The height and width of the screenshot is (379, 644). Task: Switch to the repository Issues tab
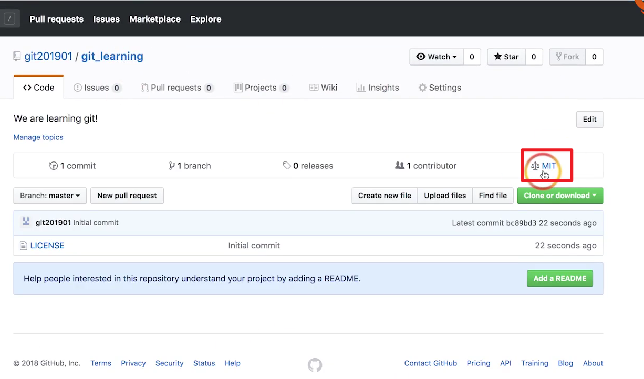98,88
